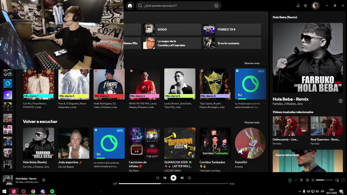Screen dimensions: 347x195
Task: Open the miniplayer
Action: coord(337,180)
